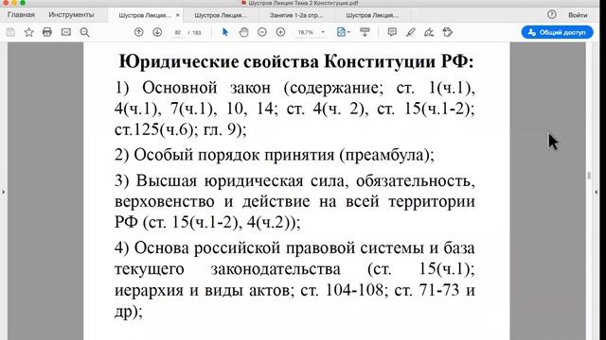
Task: Activate the Selection arrow tool
Action: pyautogui.click(x=225, y=32)
